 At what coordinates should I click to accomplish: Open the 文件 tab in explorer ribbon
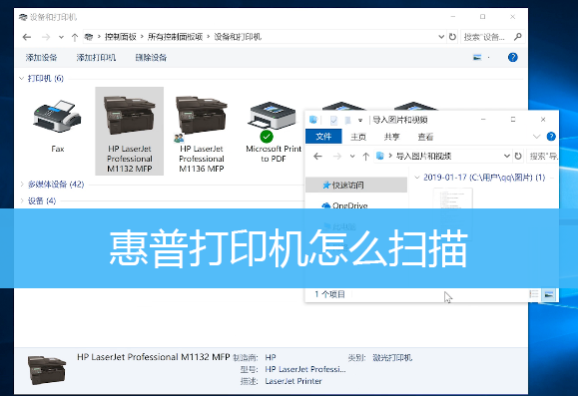point(323,137)
